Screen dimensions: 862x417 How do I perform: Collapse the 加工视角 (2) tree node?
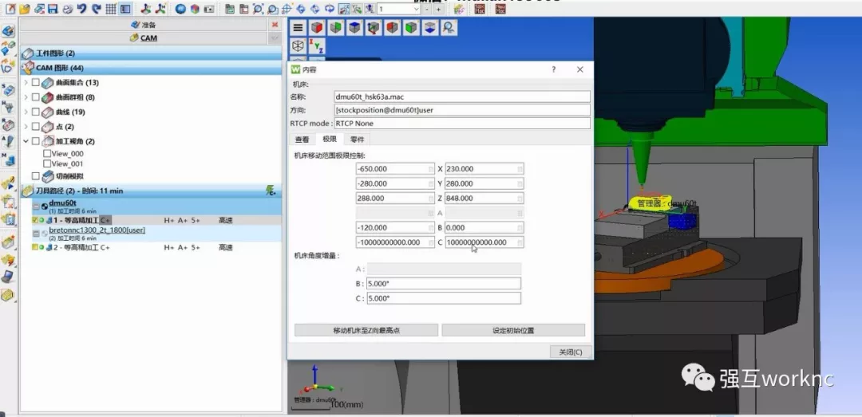pyautogui.click(x=26, y=141)
